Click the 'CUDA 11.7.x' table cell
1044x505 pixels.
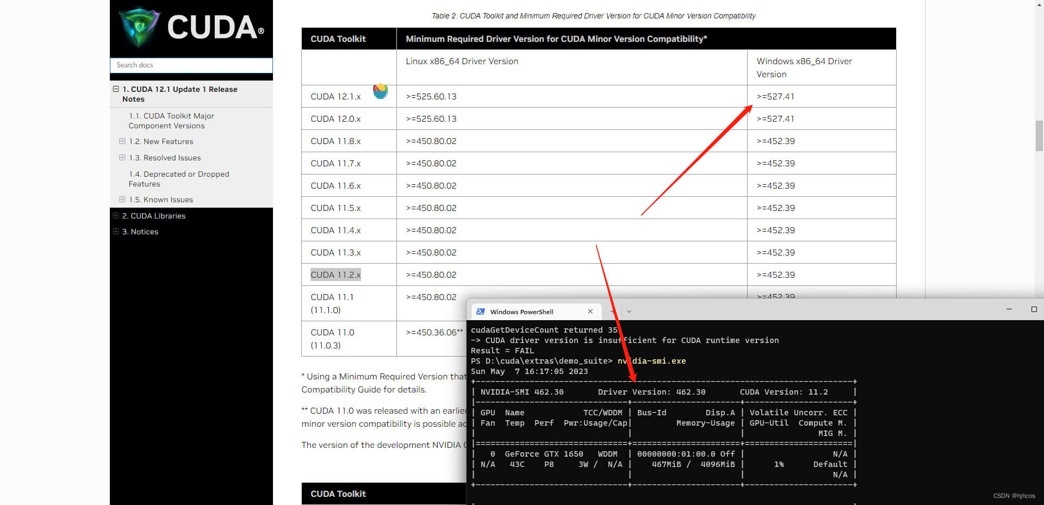tap(349, 163)
